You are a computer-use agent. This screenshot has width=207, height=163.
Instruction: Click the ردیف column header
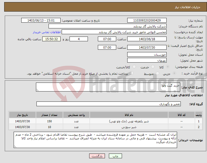199,115
